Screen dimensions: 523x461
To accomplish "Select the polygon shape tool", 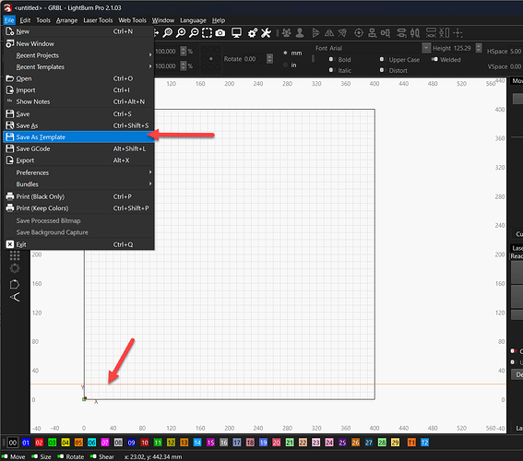I will (15, 284).
